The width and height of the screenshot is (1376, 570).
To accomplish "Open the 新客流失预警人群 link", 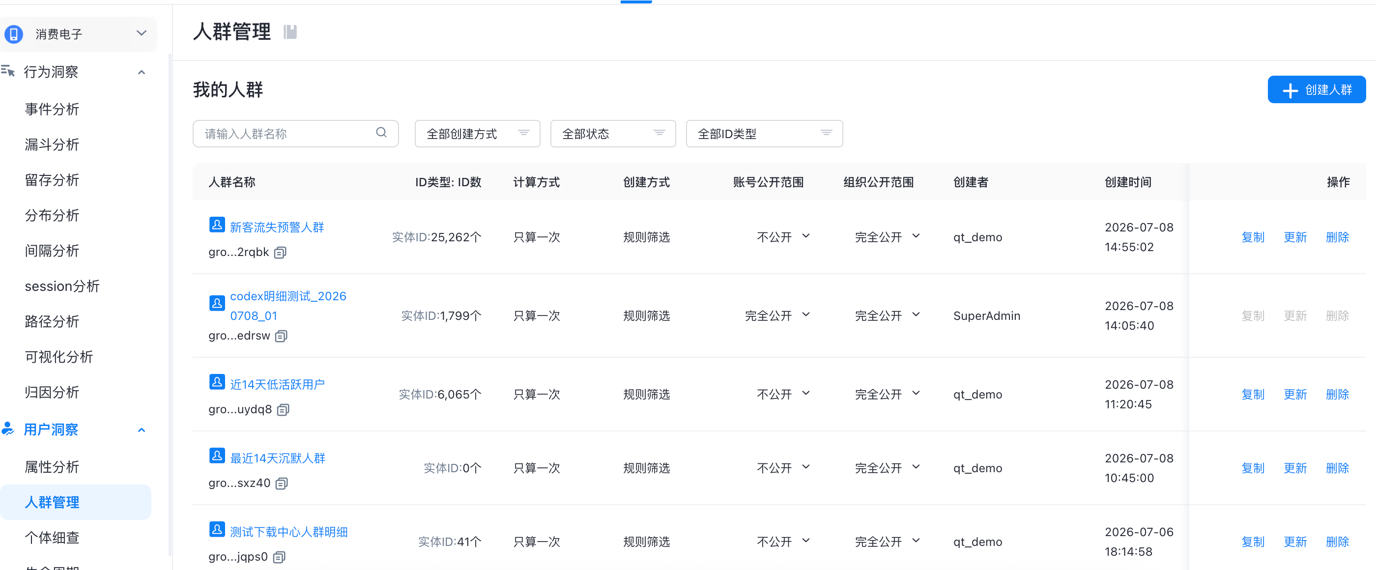I will (277, 228).
